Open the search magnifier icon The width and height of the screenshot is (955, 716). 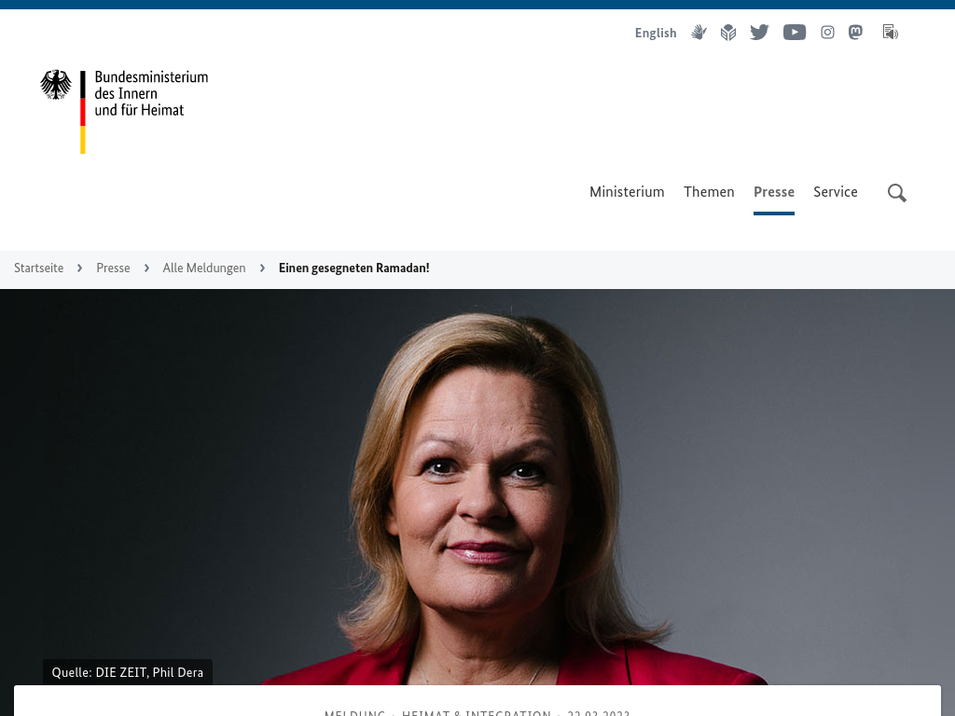click(896, 193)
